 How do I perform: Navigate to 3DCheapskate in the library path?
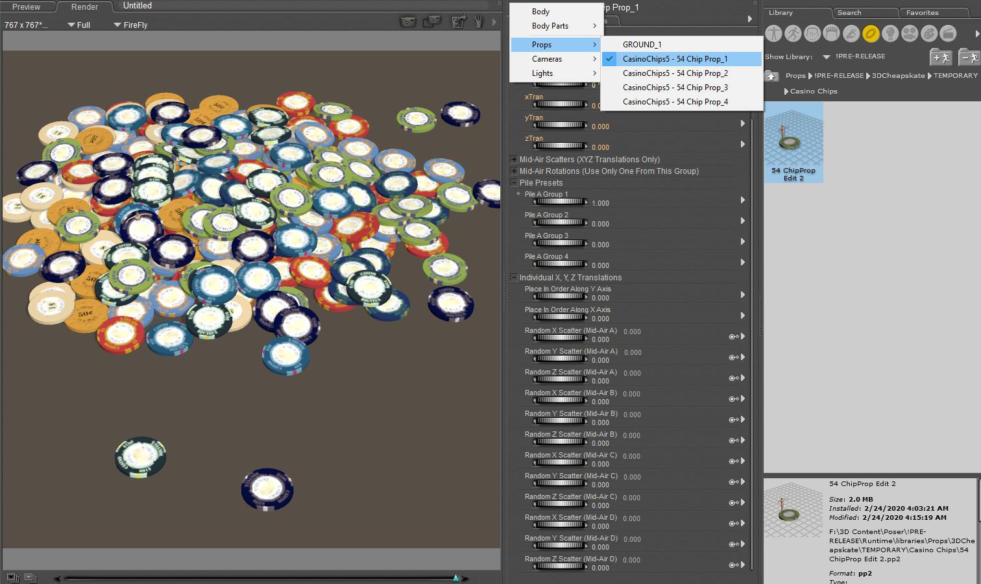coord(898,76)
